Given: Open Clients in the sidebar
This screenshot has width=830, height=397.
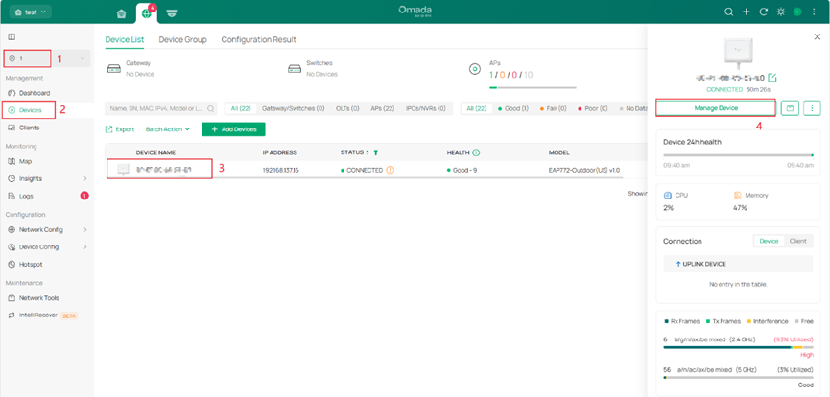Looking at the screenshot, I should [x=29, y=128].
